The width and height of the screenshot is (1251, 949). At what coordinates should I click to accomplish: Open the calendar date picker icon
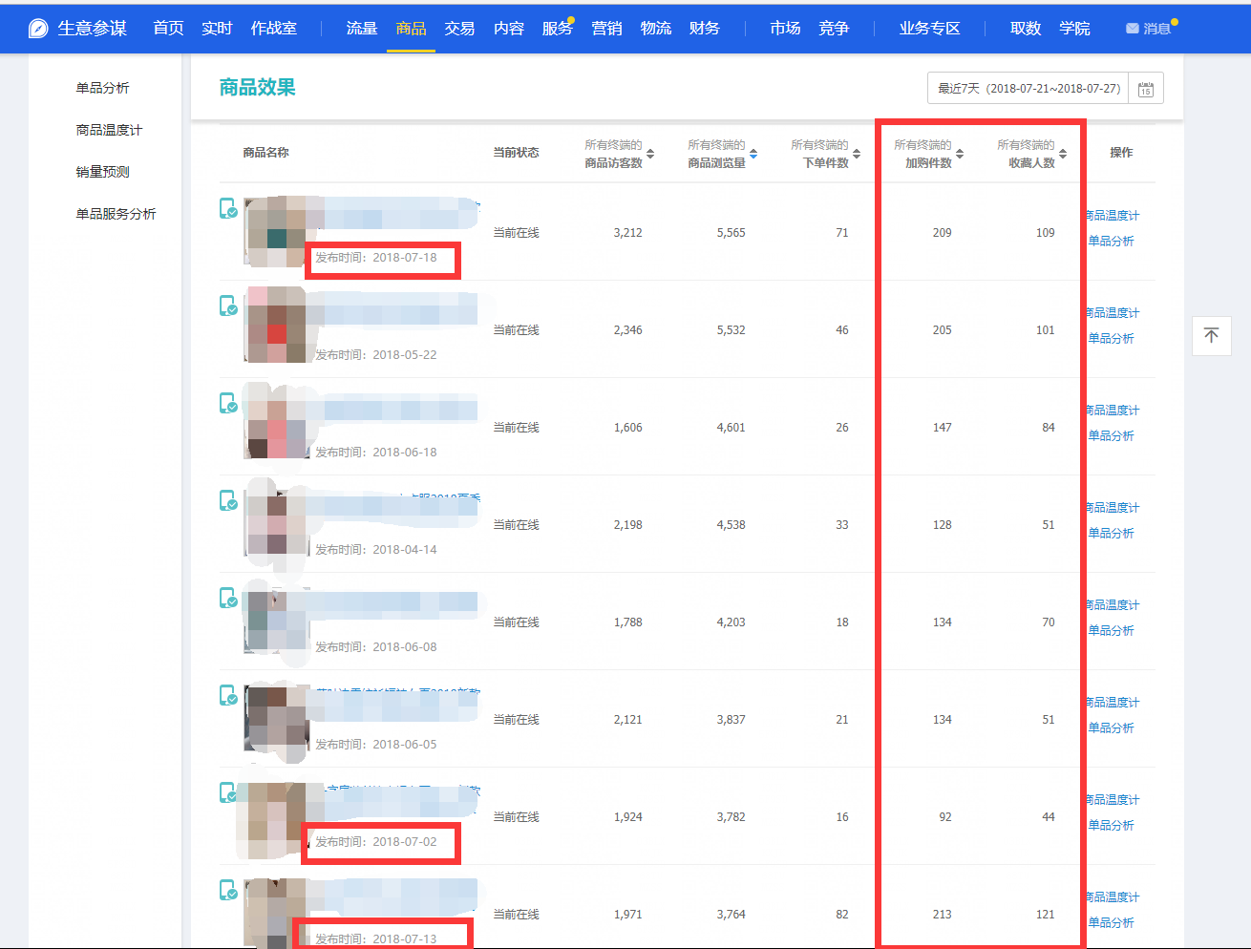point(1145,89)
